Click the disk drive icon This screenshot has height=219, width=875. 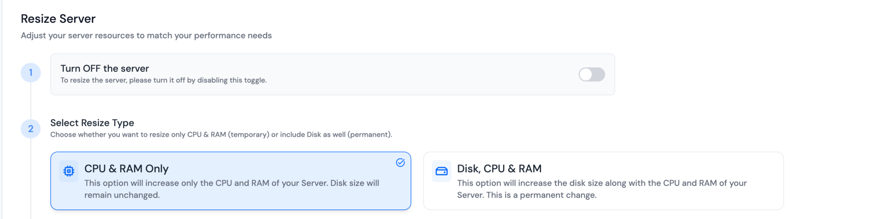pos(441,171)
